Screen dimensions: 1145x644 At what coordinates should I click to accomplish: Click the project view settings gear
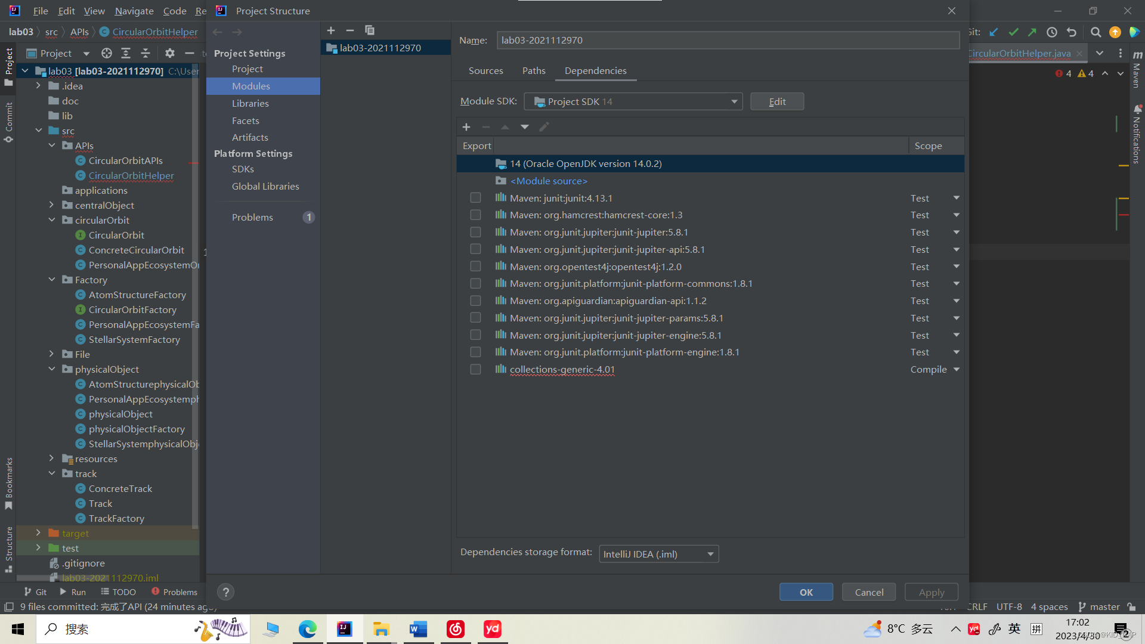click(x=170, y=53)
